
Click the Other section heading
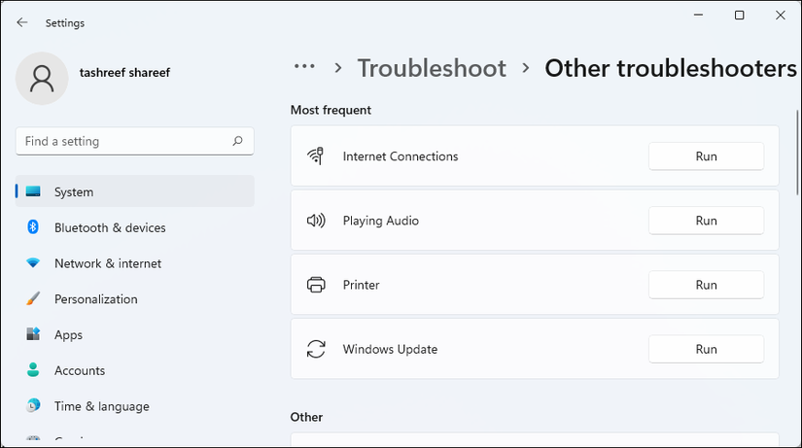[x=306, y=417]
